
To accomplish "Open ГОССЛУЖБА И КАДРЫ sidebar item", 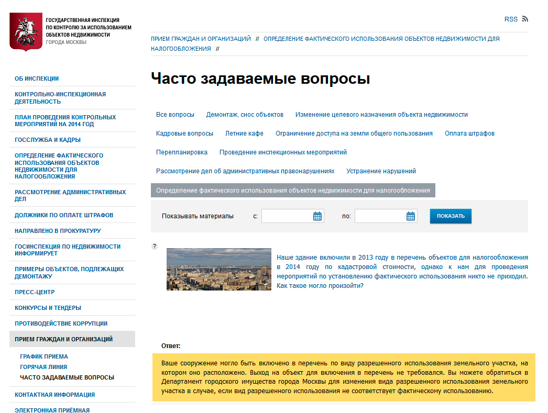I will [48, 140].
